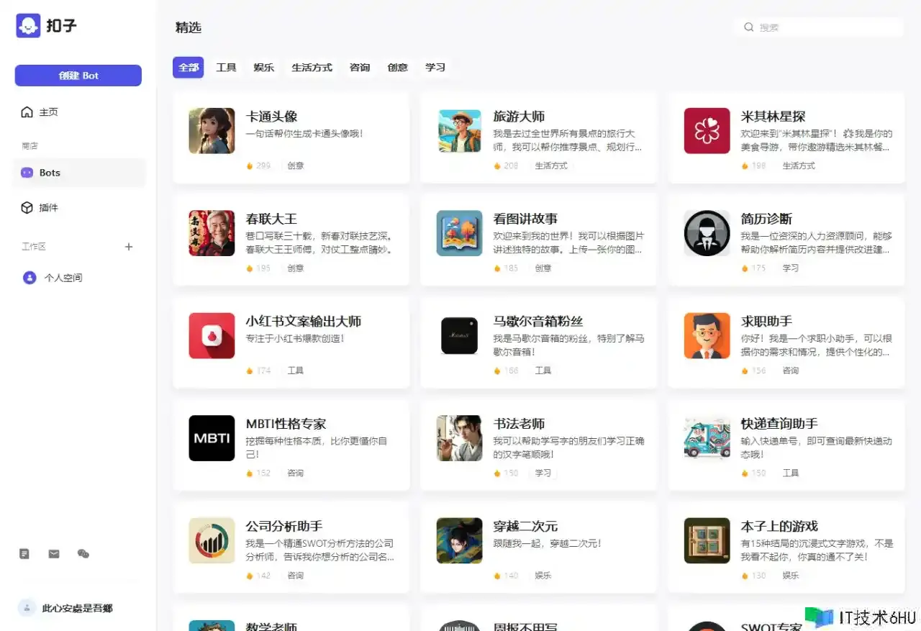Click 工具 tag on 马歇尔音箱粉丝 card
This screenshot has width=921, height=631.
(x=543, y=371)
